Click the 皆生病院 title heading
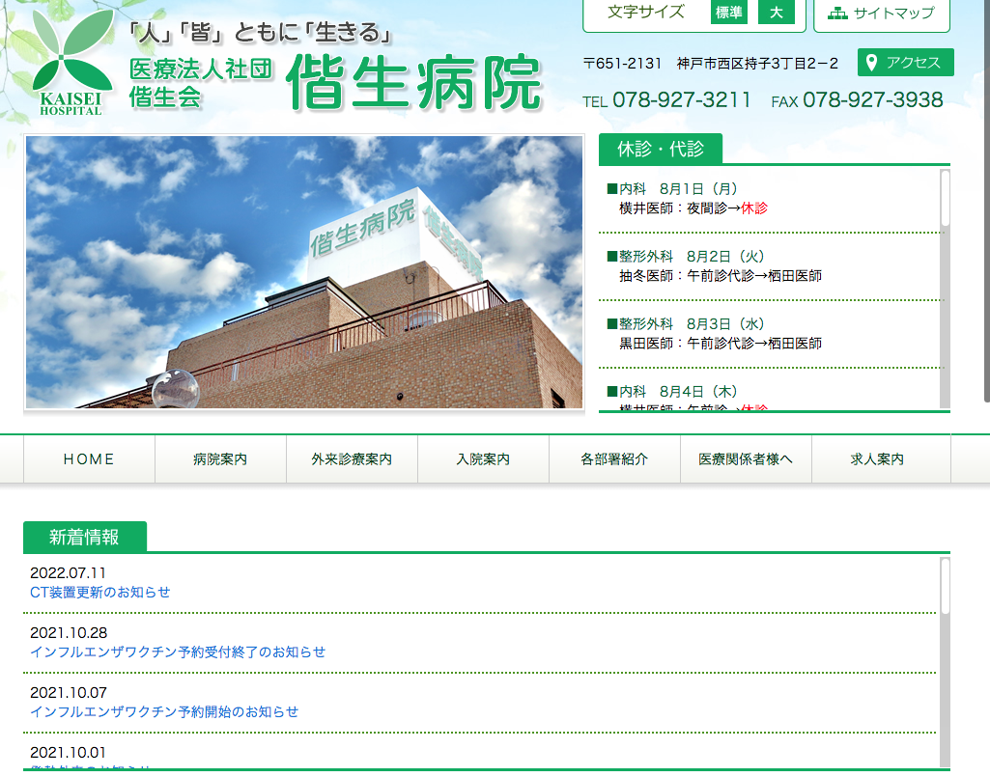 tap(414, 83)
